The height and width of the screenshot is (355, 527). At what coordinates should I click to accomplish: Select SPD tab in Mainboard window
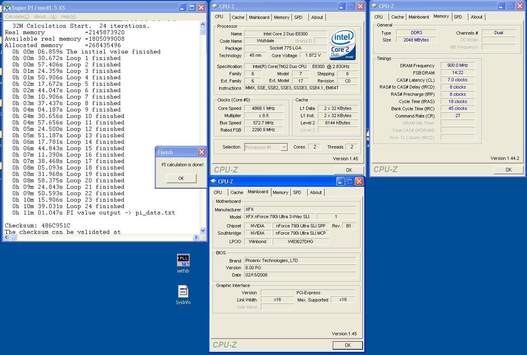point(297,192)
